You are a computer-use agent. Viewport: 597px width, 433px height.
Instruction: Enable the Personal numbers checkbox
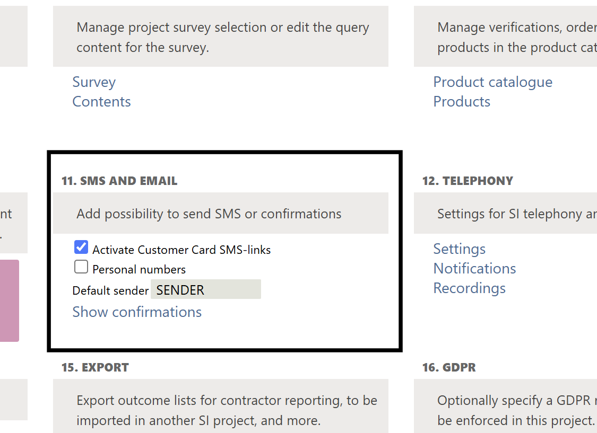81,267
